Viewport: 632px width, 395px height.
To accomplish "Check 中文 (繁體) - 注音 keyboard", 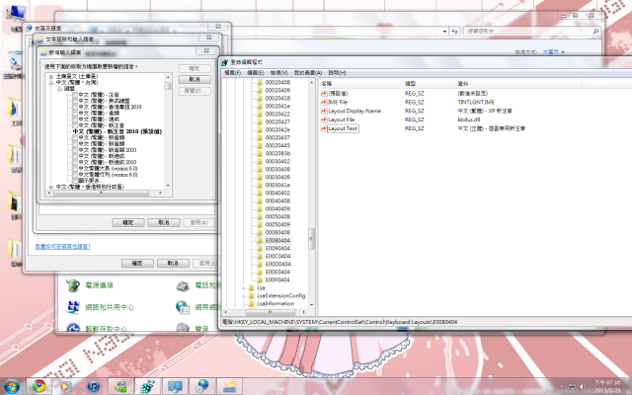I will (x=75, y=95).
